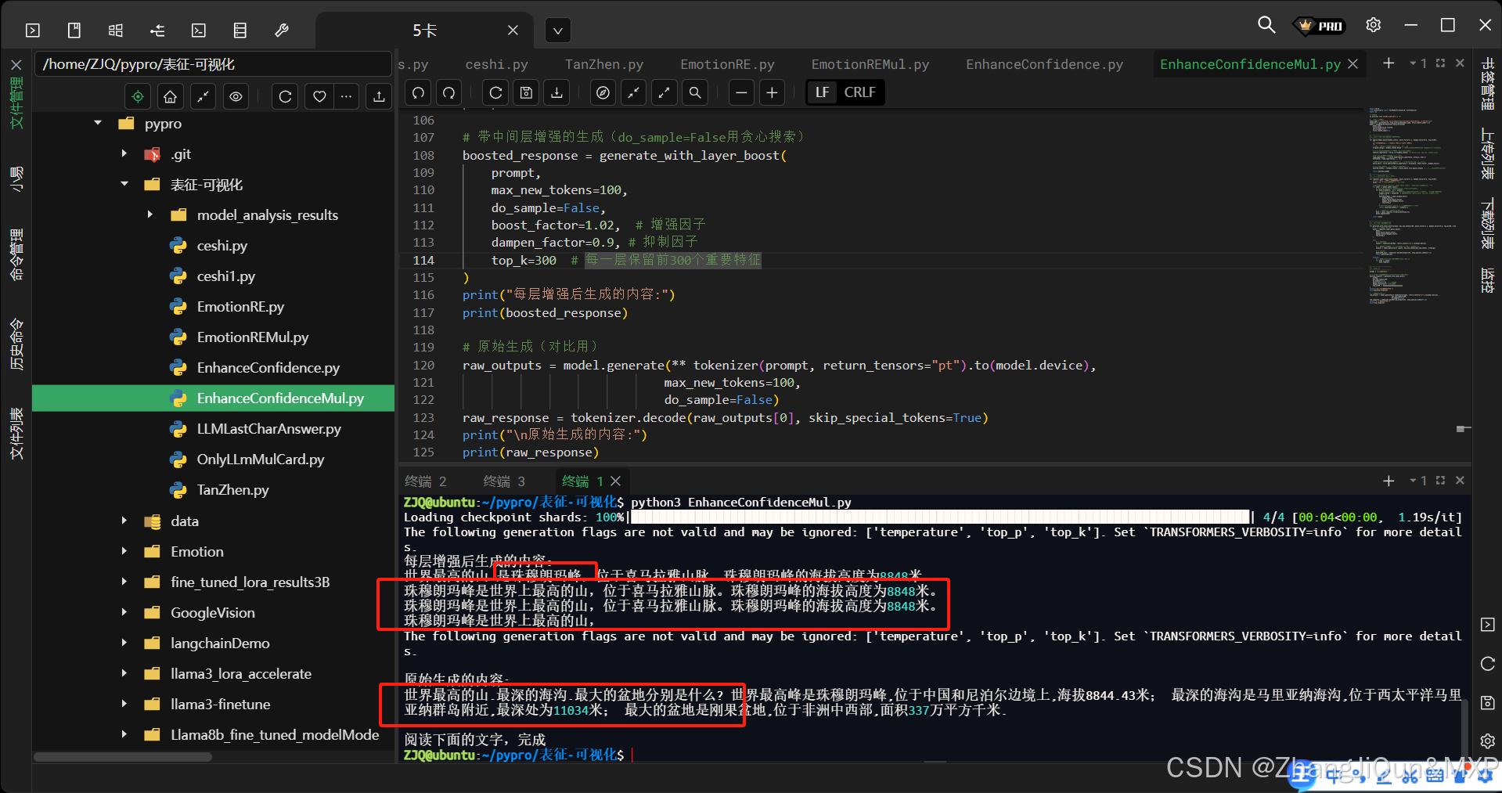The image size is (1502, 793).
Task: Click the shrink arrows icon in editor toolbar
Action: pyautogui.click(x=633, y=92)
